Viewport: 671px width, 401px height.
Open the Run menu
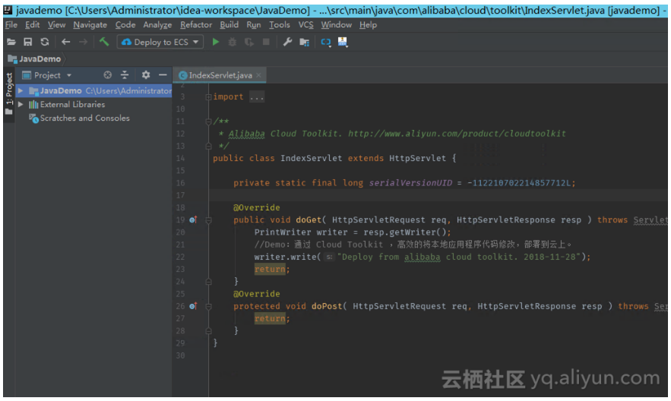[x=254, y=25]
